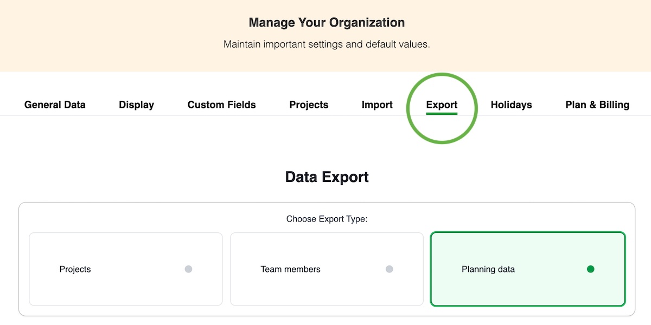651x325 pixels.
Task: Select the grey radio dot for Projects export
Action: tap(188, 269)
